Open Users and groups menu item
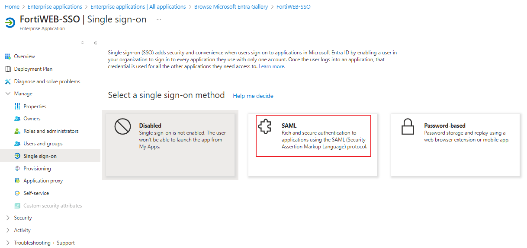The height and width of the screenshot is (248, 527). coord(43,144)
